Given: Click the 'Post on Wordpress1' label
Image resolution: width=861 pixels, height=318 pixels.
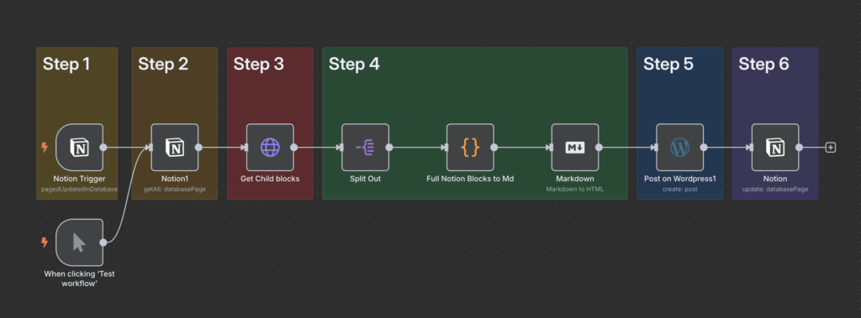Looking at the screenshot, I should coord(679,179).
